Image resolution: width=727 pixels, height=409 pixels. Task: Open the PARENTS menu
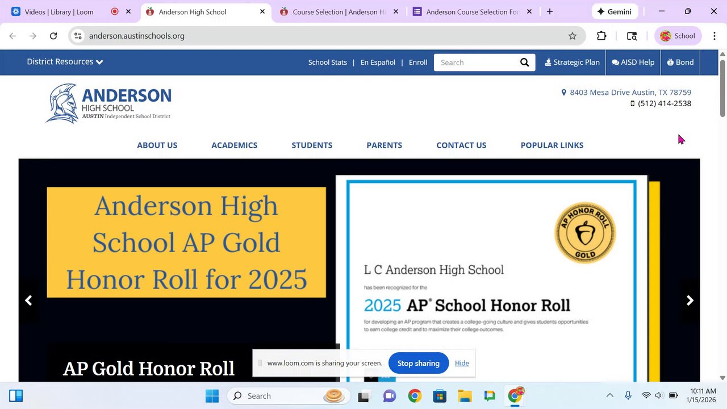385,145
